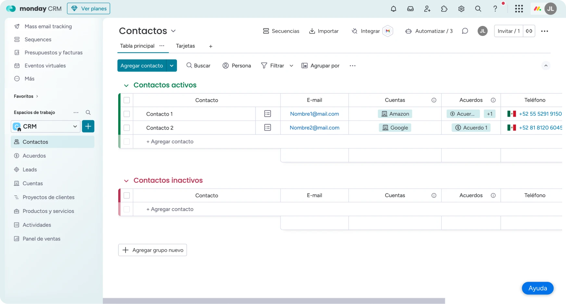This screenshot has height=304, width=566.
Task: Click the info icon on Cuentas column in Contactos activos
Action: 434,100
